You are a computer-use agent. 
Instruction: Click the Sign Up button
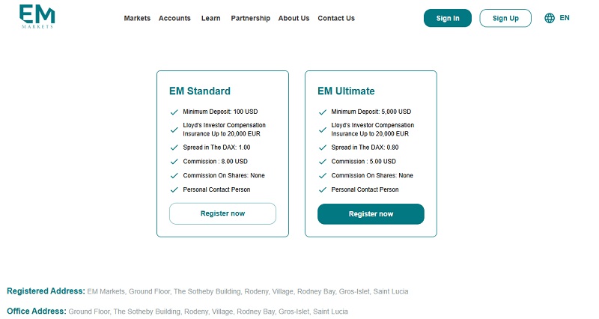[505, 18]
